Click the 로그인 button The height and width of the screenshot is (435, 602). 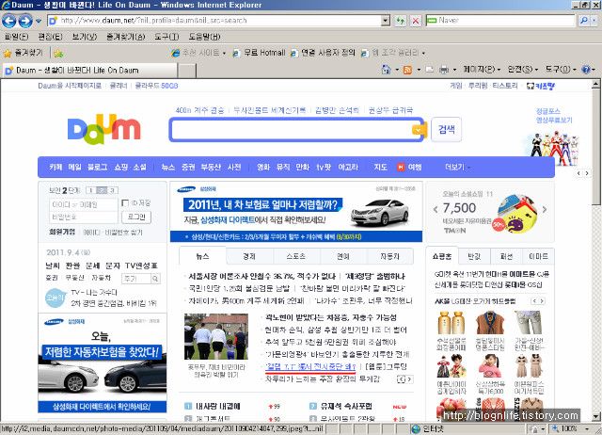136,217
